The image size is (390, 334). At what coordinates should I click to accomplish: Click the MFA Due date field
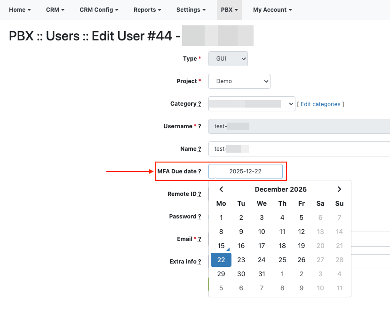(245, 171)
